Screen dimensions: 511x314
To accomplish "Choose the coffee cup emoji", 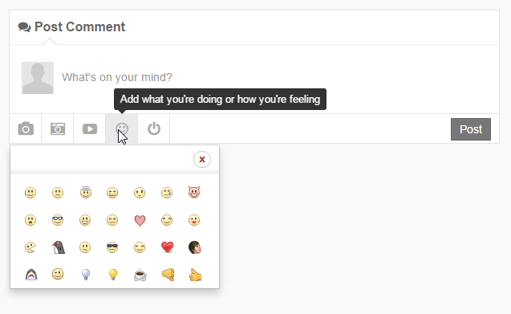I will (x=140, y=275).
